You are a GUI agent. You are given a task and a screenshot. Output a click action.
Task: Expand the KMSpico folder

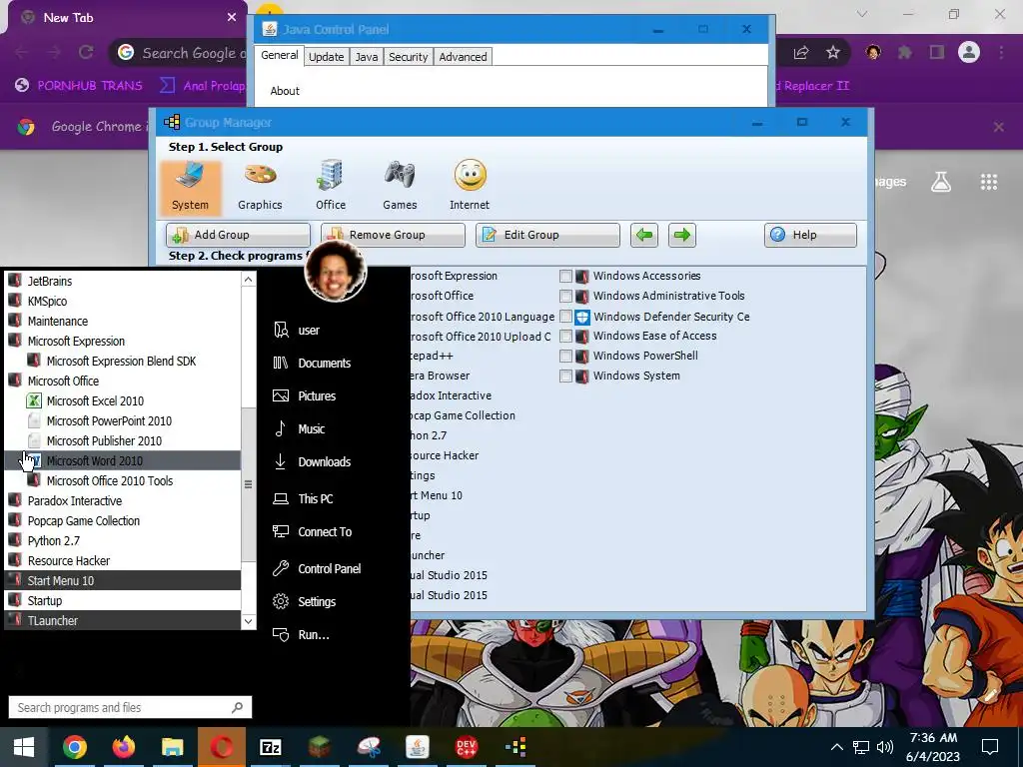(123, 302)
